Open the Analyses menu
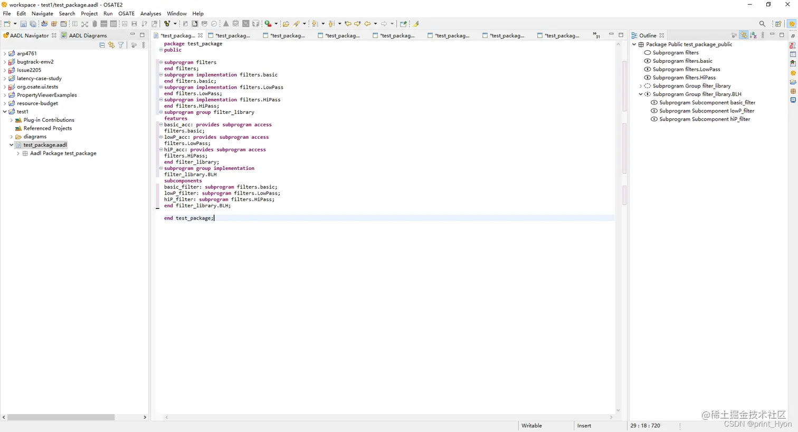This screenshot has width=798, height=432. pyautogui.click(x=150, y=14)
